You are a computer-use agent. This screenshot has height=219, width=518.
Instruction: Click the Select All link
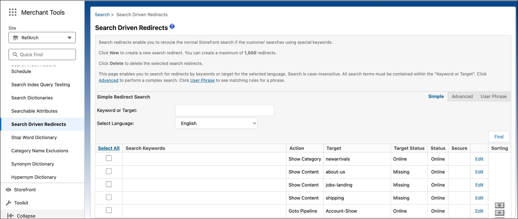pyautogui.click(x=109, y=148)
